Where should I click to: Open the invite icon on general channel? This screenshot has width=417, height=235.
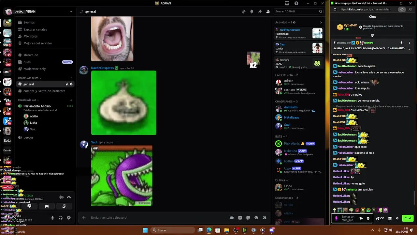pos(67,84)
